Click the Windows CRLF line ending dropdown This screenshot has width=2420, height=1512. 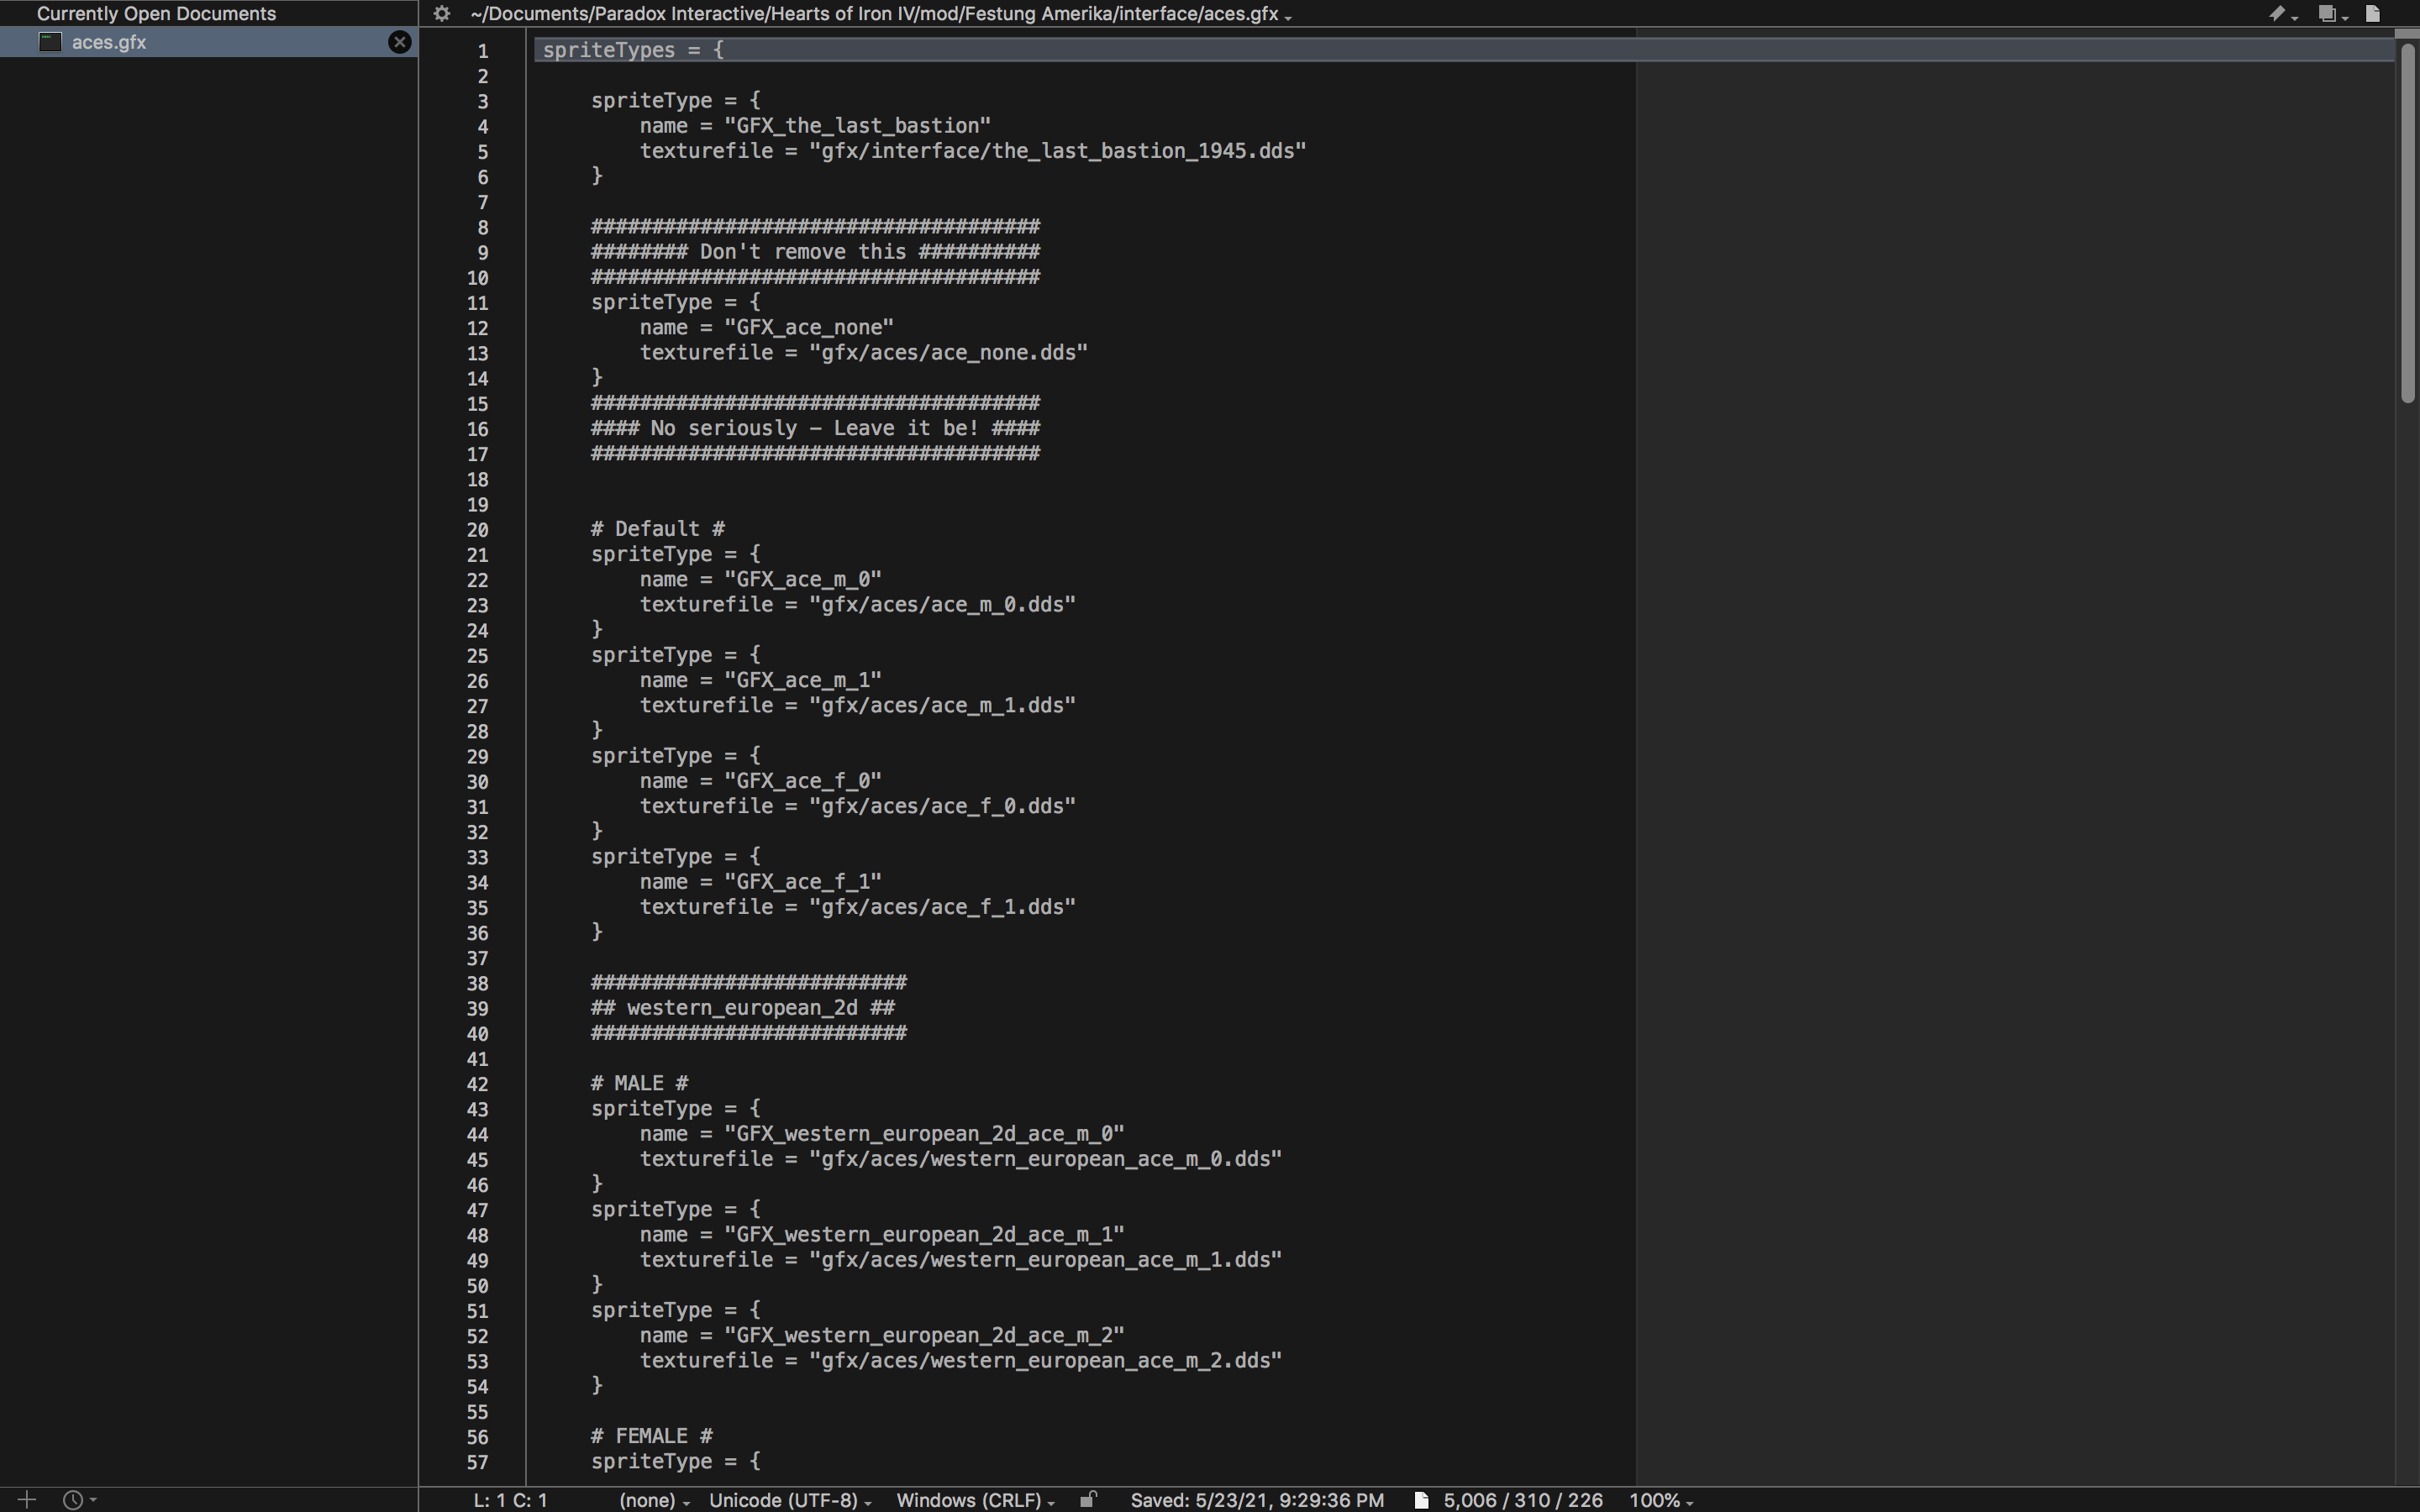(972, 1499)
